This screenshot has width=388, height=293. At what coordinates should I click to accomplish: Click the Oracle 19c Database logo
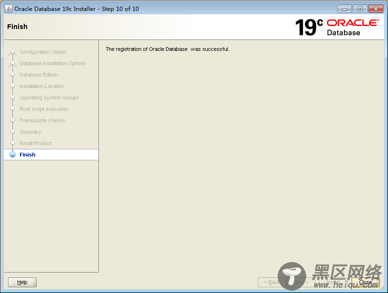pos(337,27)
